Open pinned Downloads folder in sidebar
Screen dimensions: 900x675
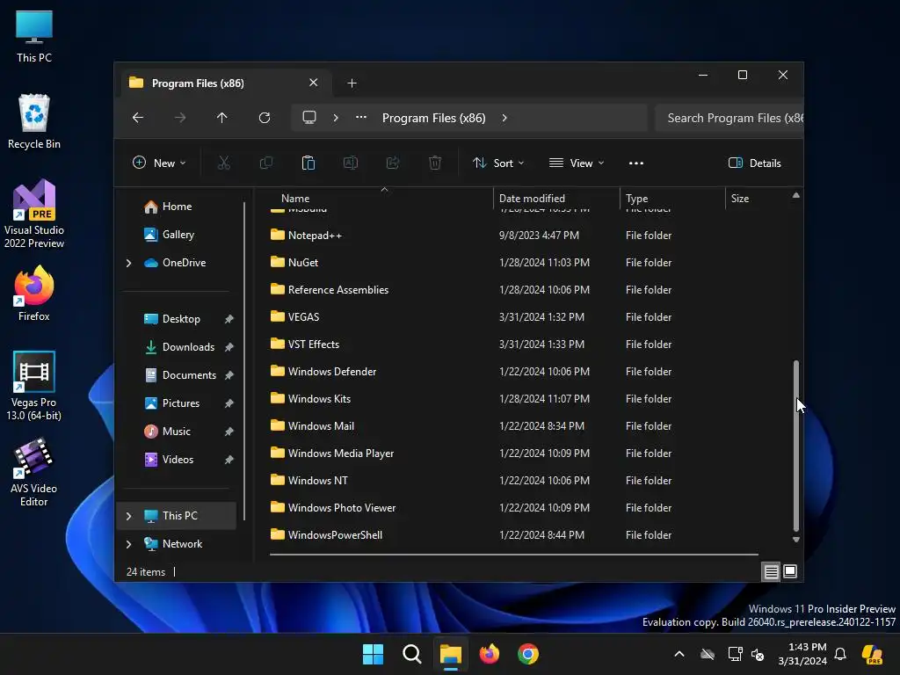[188, 347]
